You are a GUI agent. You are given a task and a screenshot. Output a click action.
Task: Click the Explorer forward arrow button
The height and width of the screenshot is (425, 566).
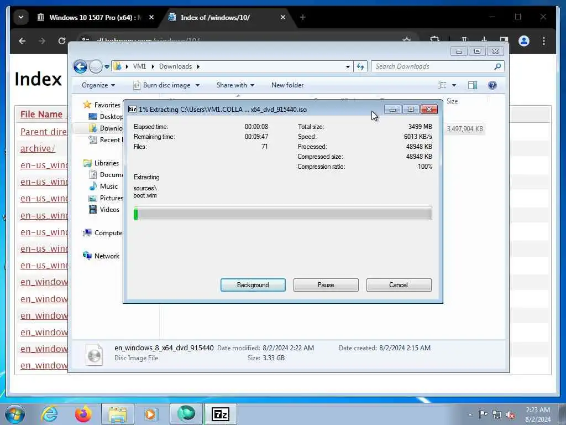96,66
